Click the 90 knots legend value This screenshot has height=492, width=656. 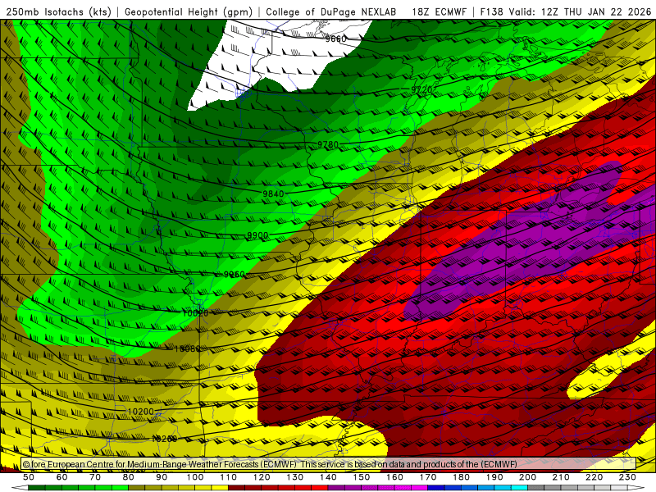(162, 477)
